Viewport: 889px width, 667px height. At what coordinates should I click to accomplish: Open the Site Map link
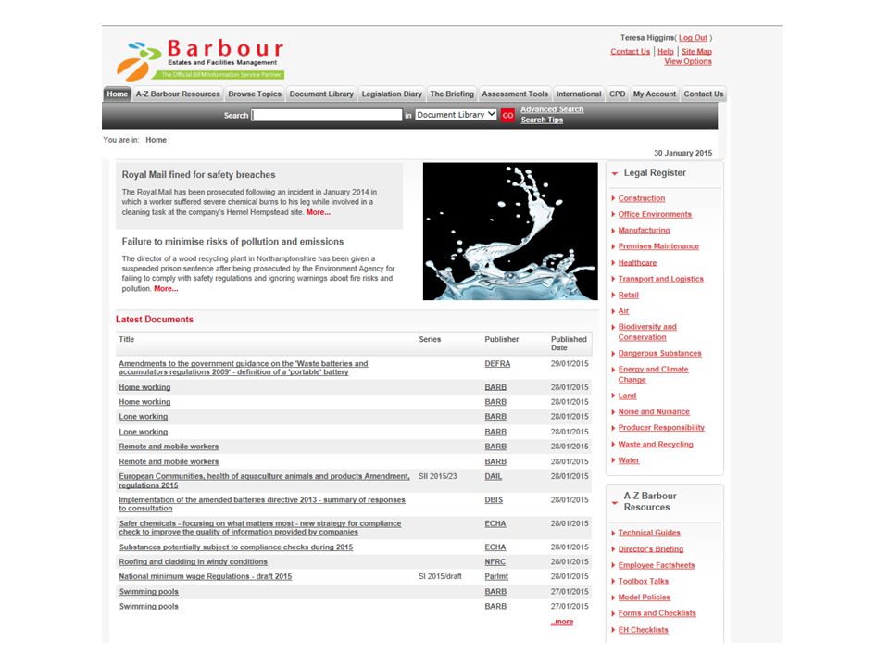click(696, 52)
